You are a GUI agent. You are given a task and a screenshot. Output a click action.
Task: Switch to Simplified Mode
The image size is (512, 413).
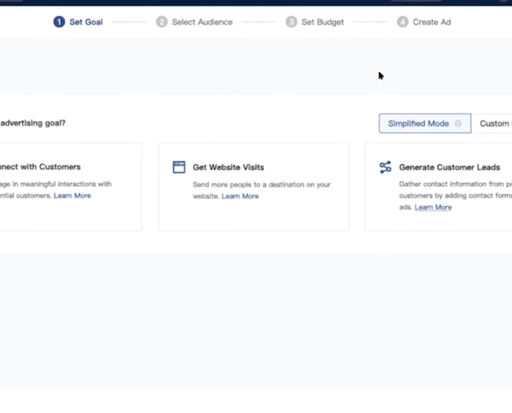point(425,123)
